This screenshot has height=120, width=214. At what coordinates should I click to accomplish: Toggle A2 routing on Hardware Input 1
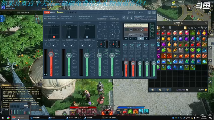(57, 53)
